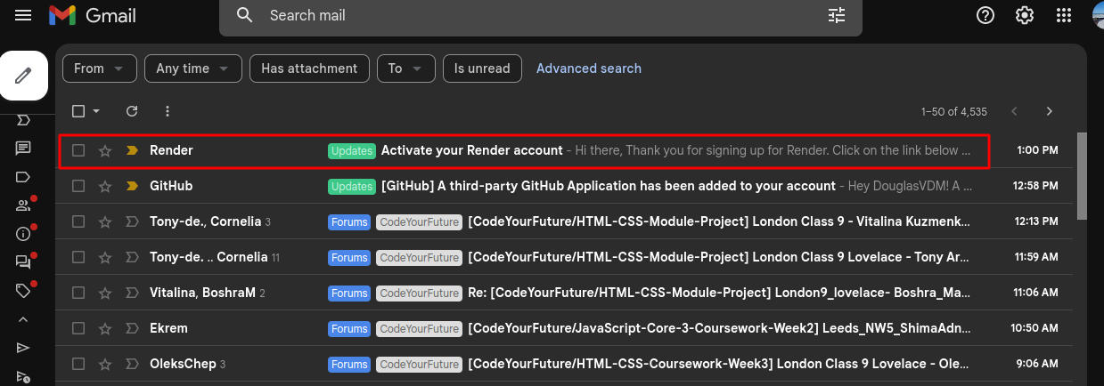Viewport: 1104px width, 386px height.
Task: Select the GitHub email checkbox
Action: (x=78, y=186)
